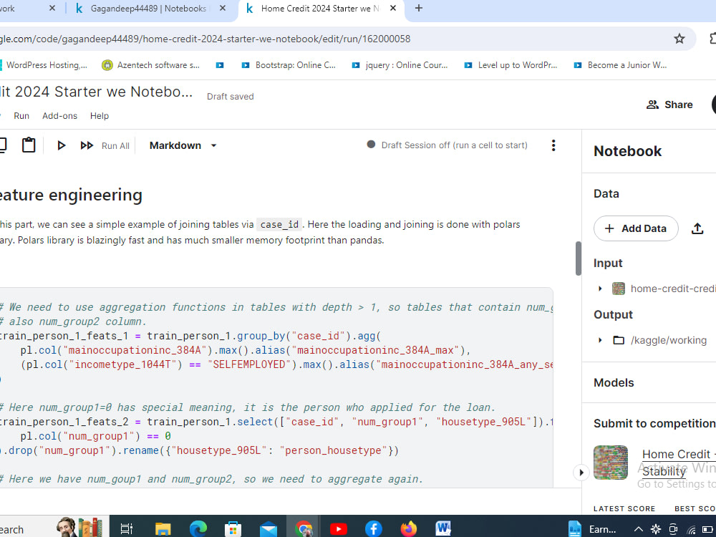Open the cell type Markdown dropdown

point(183,145)
